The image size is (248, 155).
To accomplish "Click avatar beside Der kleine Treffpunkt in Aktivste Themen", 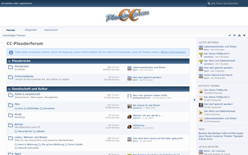I will point(201,91).
